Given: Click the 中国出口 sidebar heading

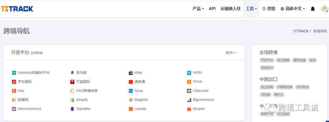Looking at the screenshot, I should [x=268, y=79].
